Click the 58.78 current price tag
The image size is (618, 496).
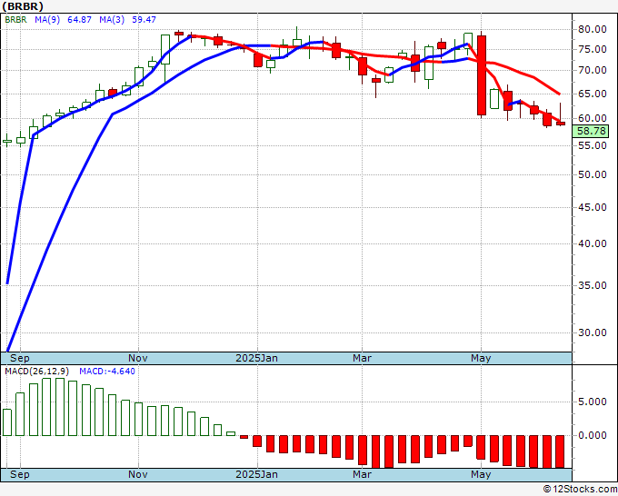[x=592, y=131]
